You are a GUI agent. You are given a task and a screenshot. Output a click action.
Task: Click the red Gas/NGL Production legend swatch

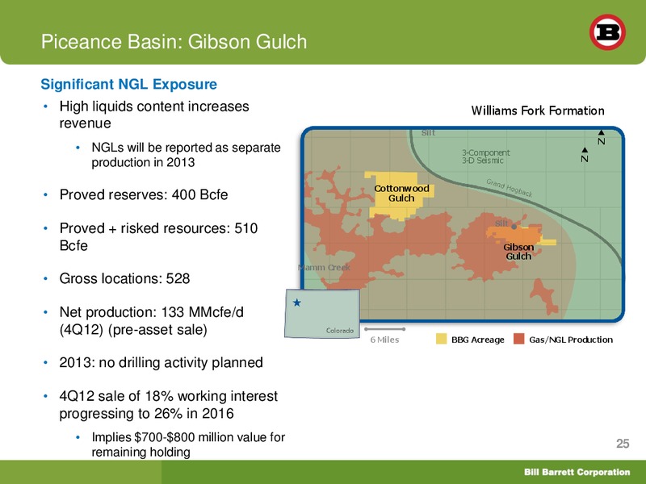pyautogui.click(x=518, y=339)
